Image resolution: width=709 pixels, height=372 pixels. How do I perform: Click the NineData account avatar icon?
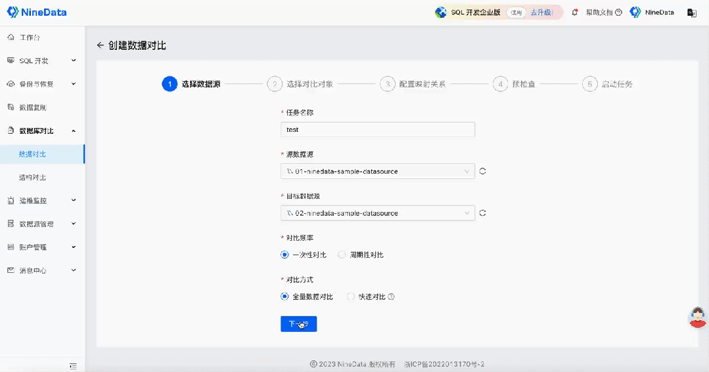[635, 12]
